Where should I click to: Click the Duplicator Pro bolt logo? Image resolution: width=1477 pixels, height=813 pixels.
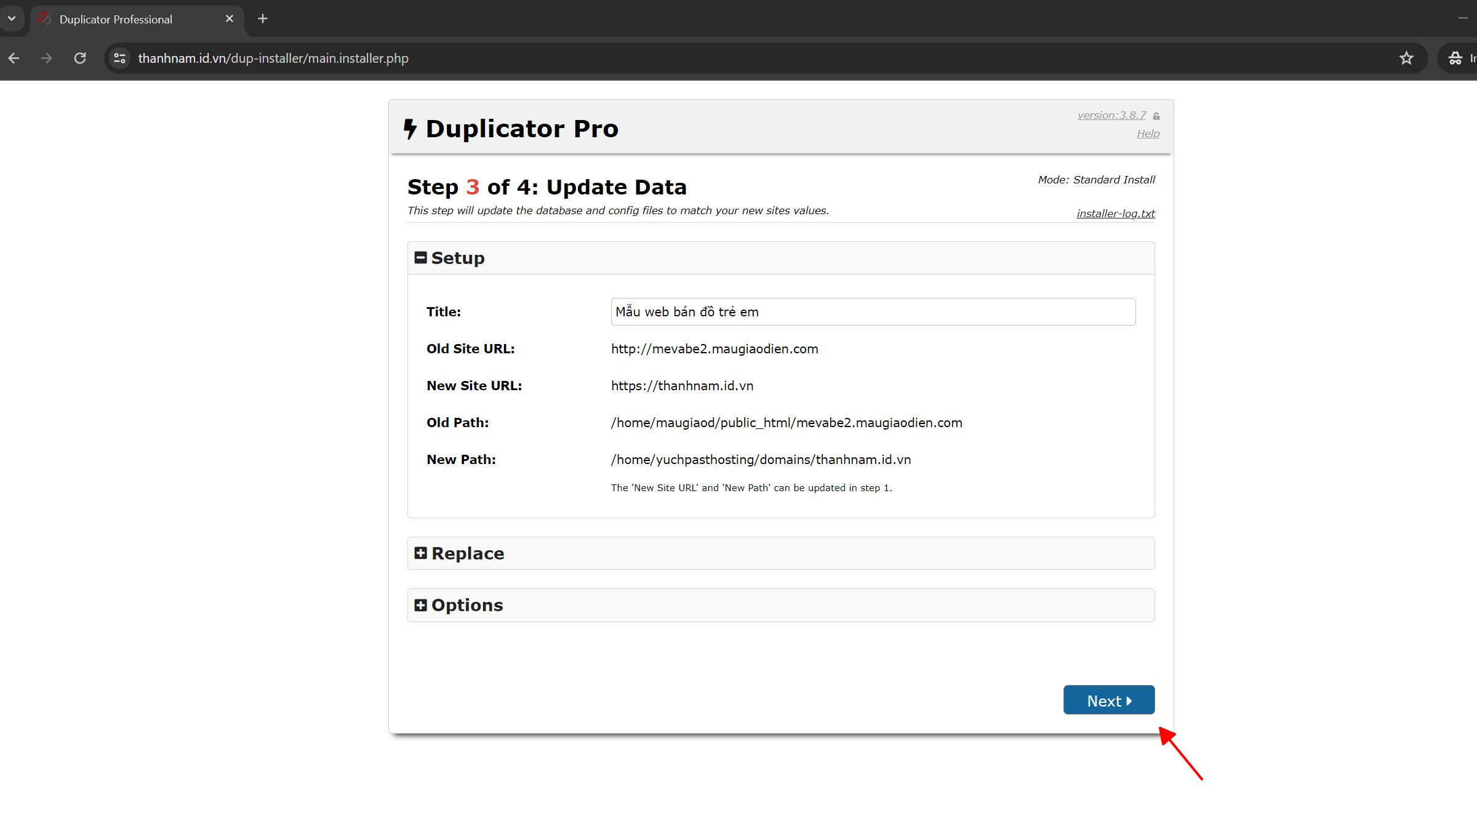click(x=410, y=129)
